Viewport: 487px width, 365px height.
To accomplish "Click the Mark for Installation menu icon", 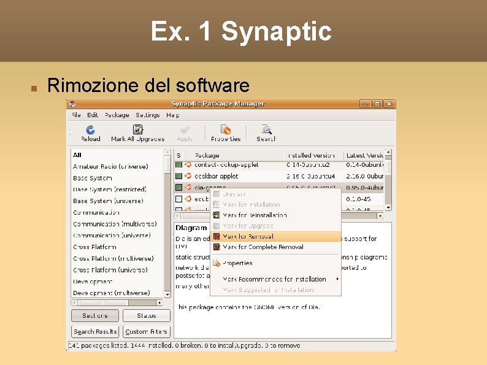I will point(217,204).
